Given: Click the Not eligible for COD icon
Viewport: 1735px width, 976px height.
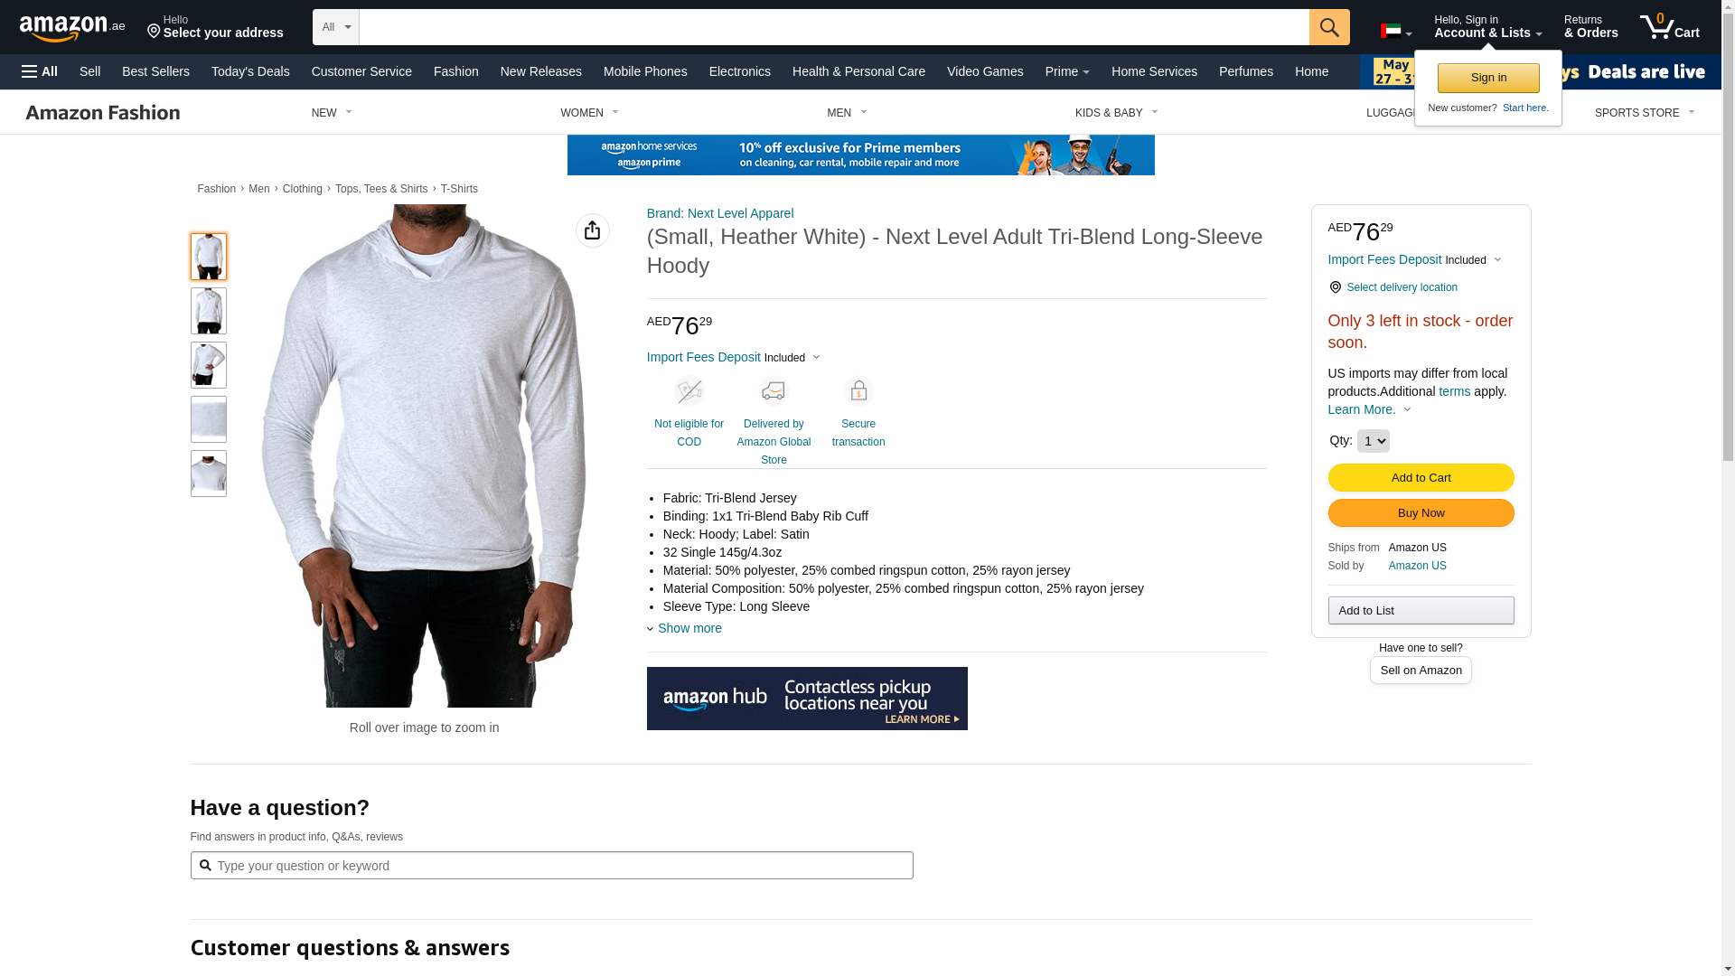Looking at the screenshot, I should coord(689,391).
